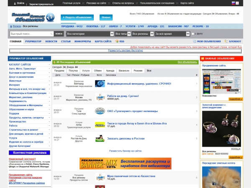Image resolution: width=251 pixels, height=188 pixels.
Task: Open the Надежный хостинг link
Action: (x=22, y=159)
